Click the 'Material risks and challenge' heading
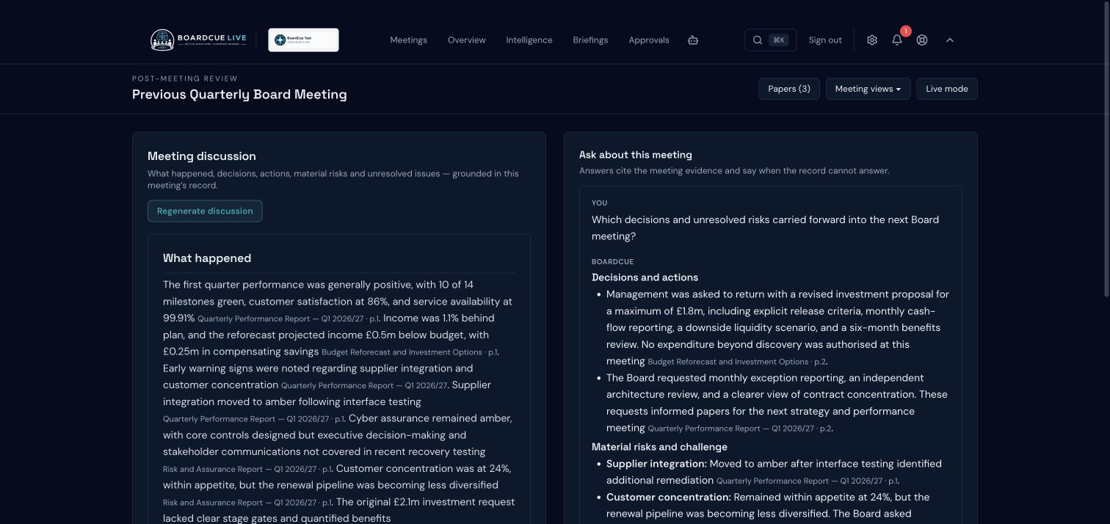Viewport: 1110px width, 524px height. click(x=659, y=447)
